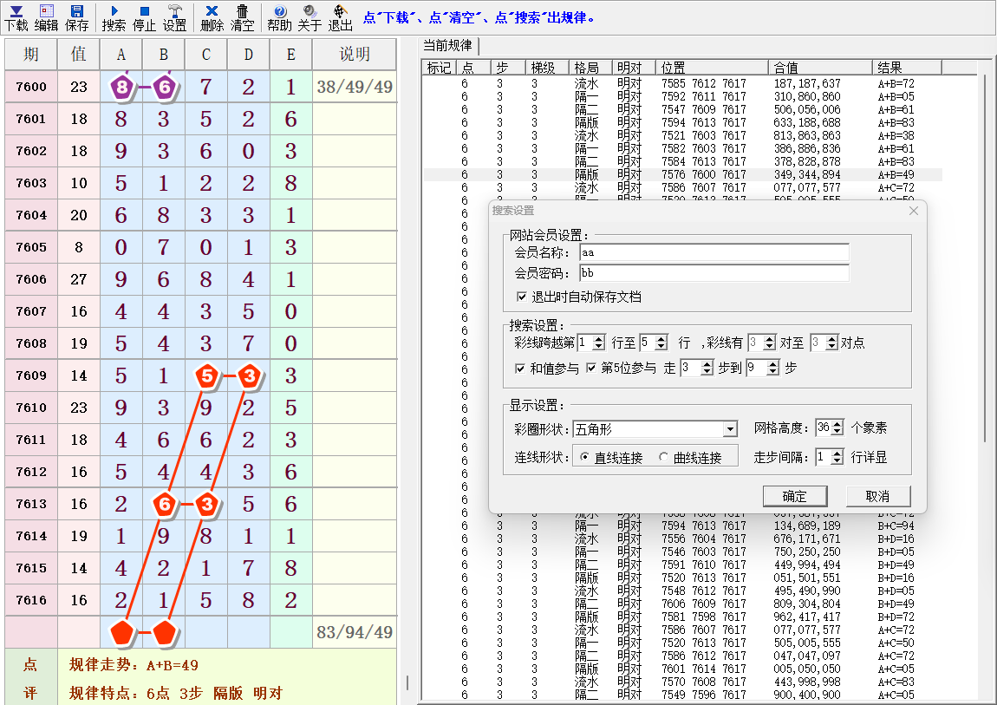Screen dimensions: 997x705
Task: Click period 7600 in the 期 column
Action: 31,87
